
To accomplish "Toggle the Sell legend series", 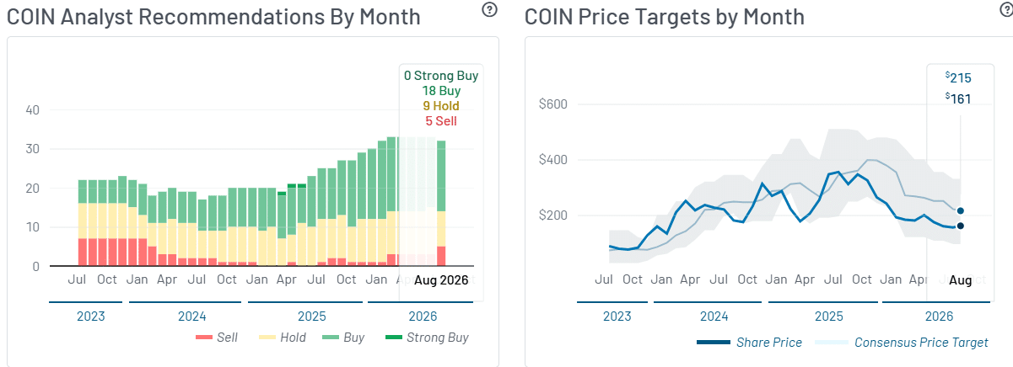I will (216, 338).
